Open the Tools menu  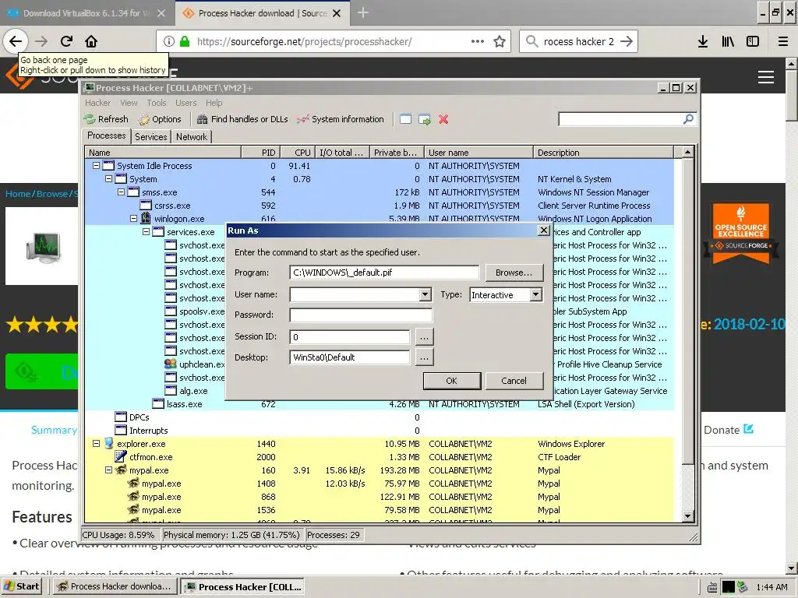click(x=157, y=103)
